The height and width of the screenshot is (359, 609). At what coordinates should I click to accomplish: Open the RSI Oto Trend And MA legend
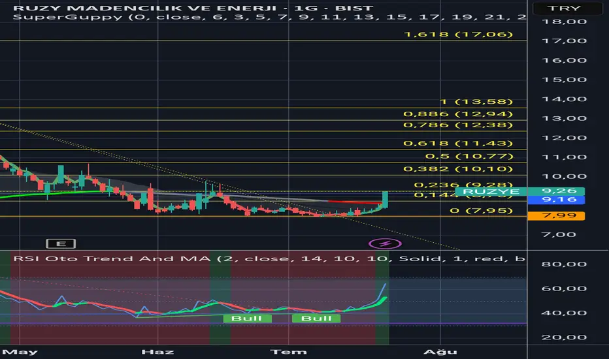[269, 259]
